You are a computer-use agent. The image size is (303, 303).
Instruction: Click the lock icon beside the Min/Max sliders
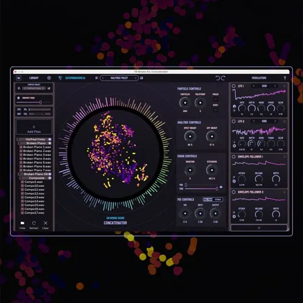click(221, 187)
